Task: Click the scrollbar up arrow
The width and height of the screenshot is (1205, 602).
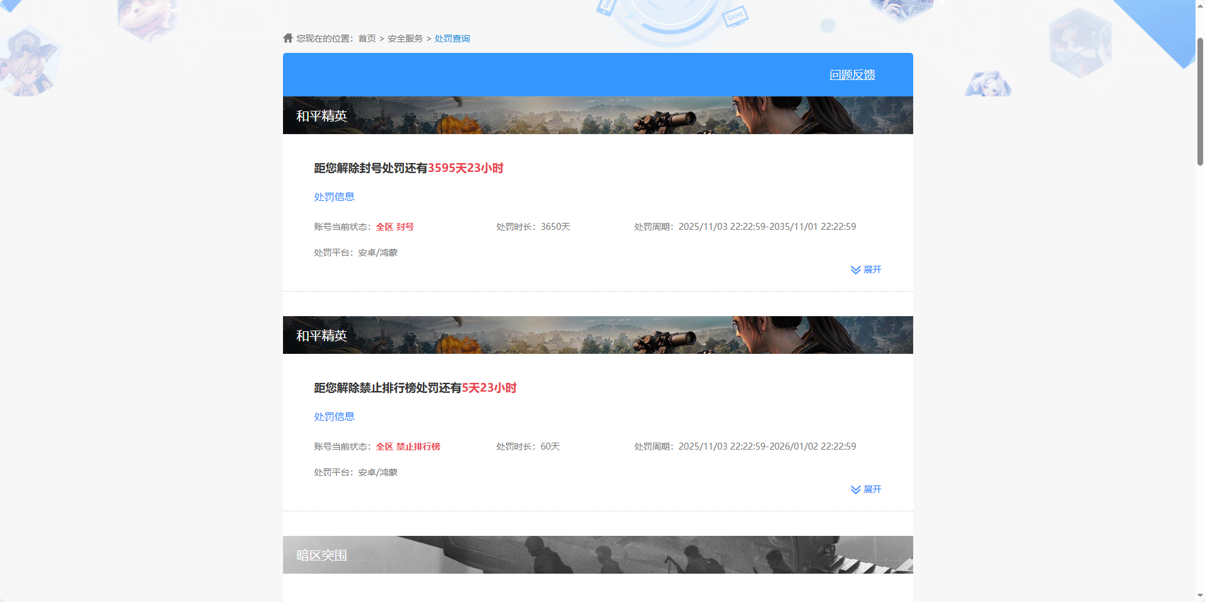Action: click(x=1199, y=5)
